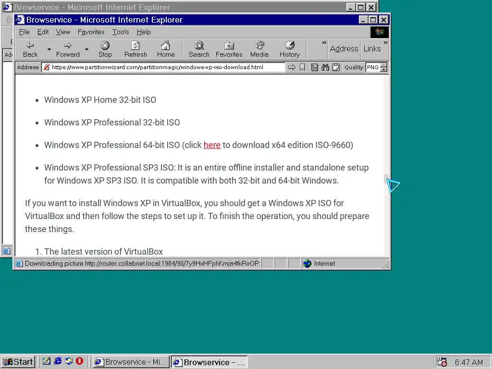Follow the red 'here' download link
The height and width of the screenshot is (369, 492).
(x=212, y=145)
